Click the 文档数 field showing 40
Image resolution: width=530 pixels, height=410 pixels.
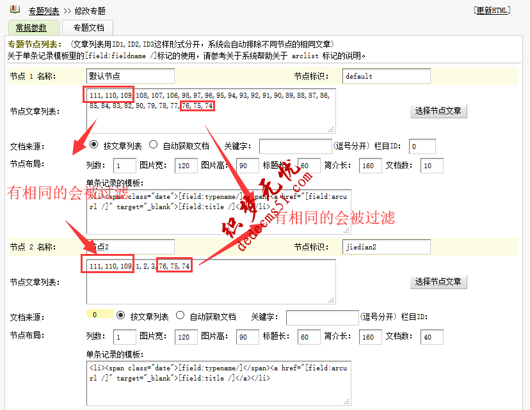(x=431, y=336)
